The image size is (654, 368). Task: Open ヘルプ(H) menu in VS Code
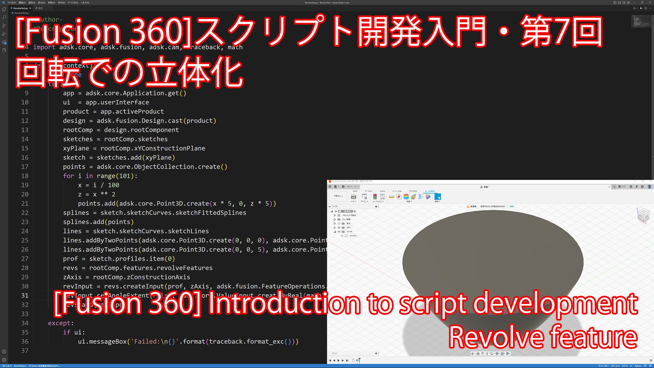pyautogui.click(x=85, y=2)
